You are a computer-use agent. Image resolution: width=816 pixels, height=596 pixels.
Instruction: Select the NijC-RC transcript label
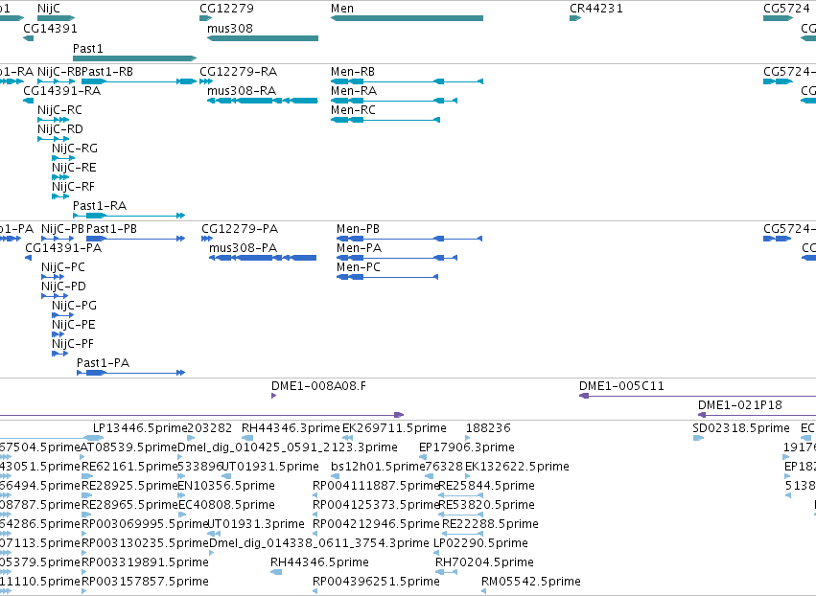pyautogui.click(x=59, y=110)
